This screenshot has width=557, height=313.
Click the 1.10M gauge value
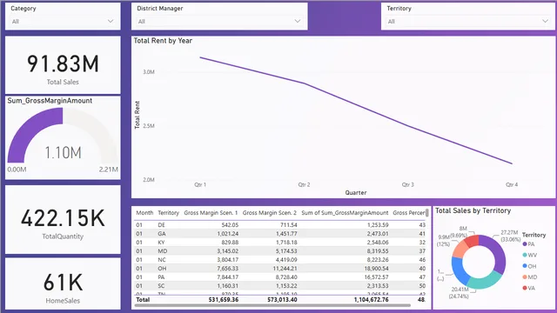coord(63,153)
